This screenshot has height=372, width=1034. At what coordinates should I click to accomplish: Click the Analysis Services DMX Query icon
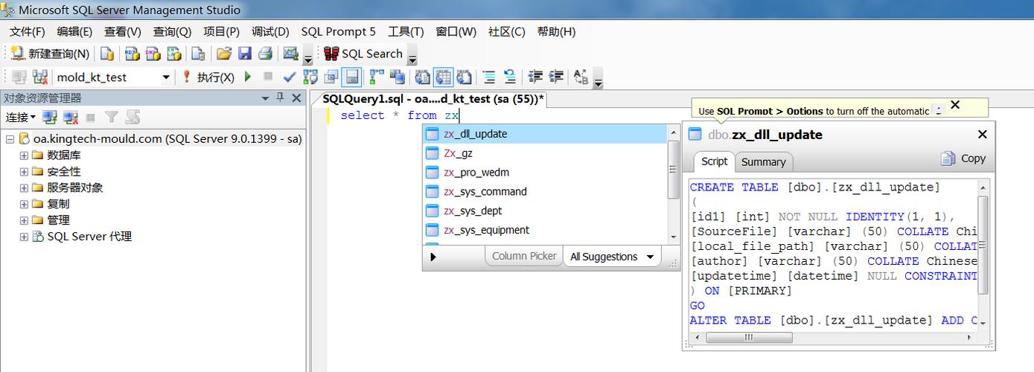click(x=153, y=54)
